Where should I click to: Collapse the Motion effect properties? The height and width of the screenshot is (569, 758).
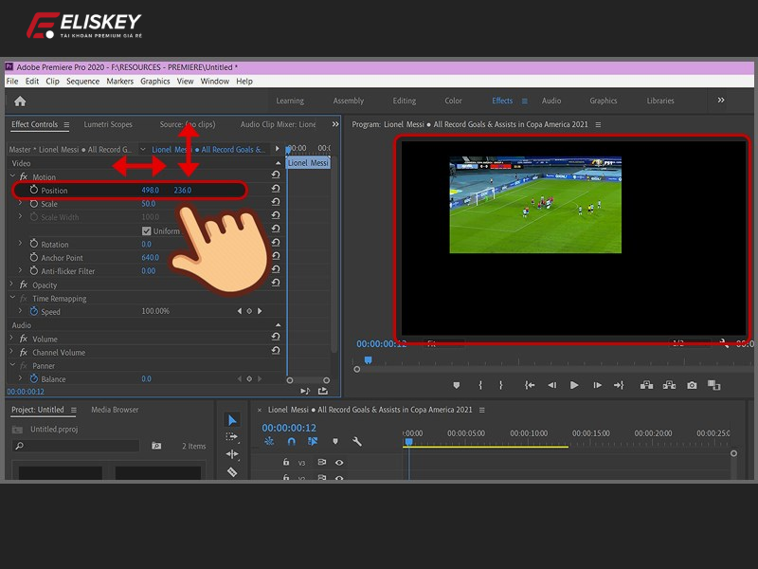coord(11,177)
